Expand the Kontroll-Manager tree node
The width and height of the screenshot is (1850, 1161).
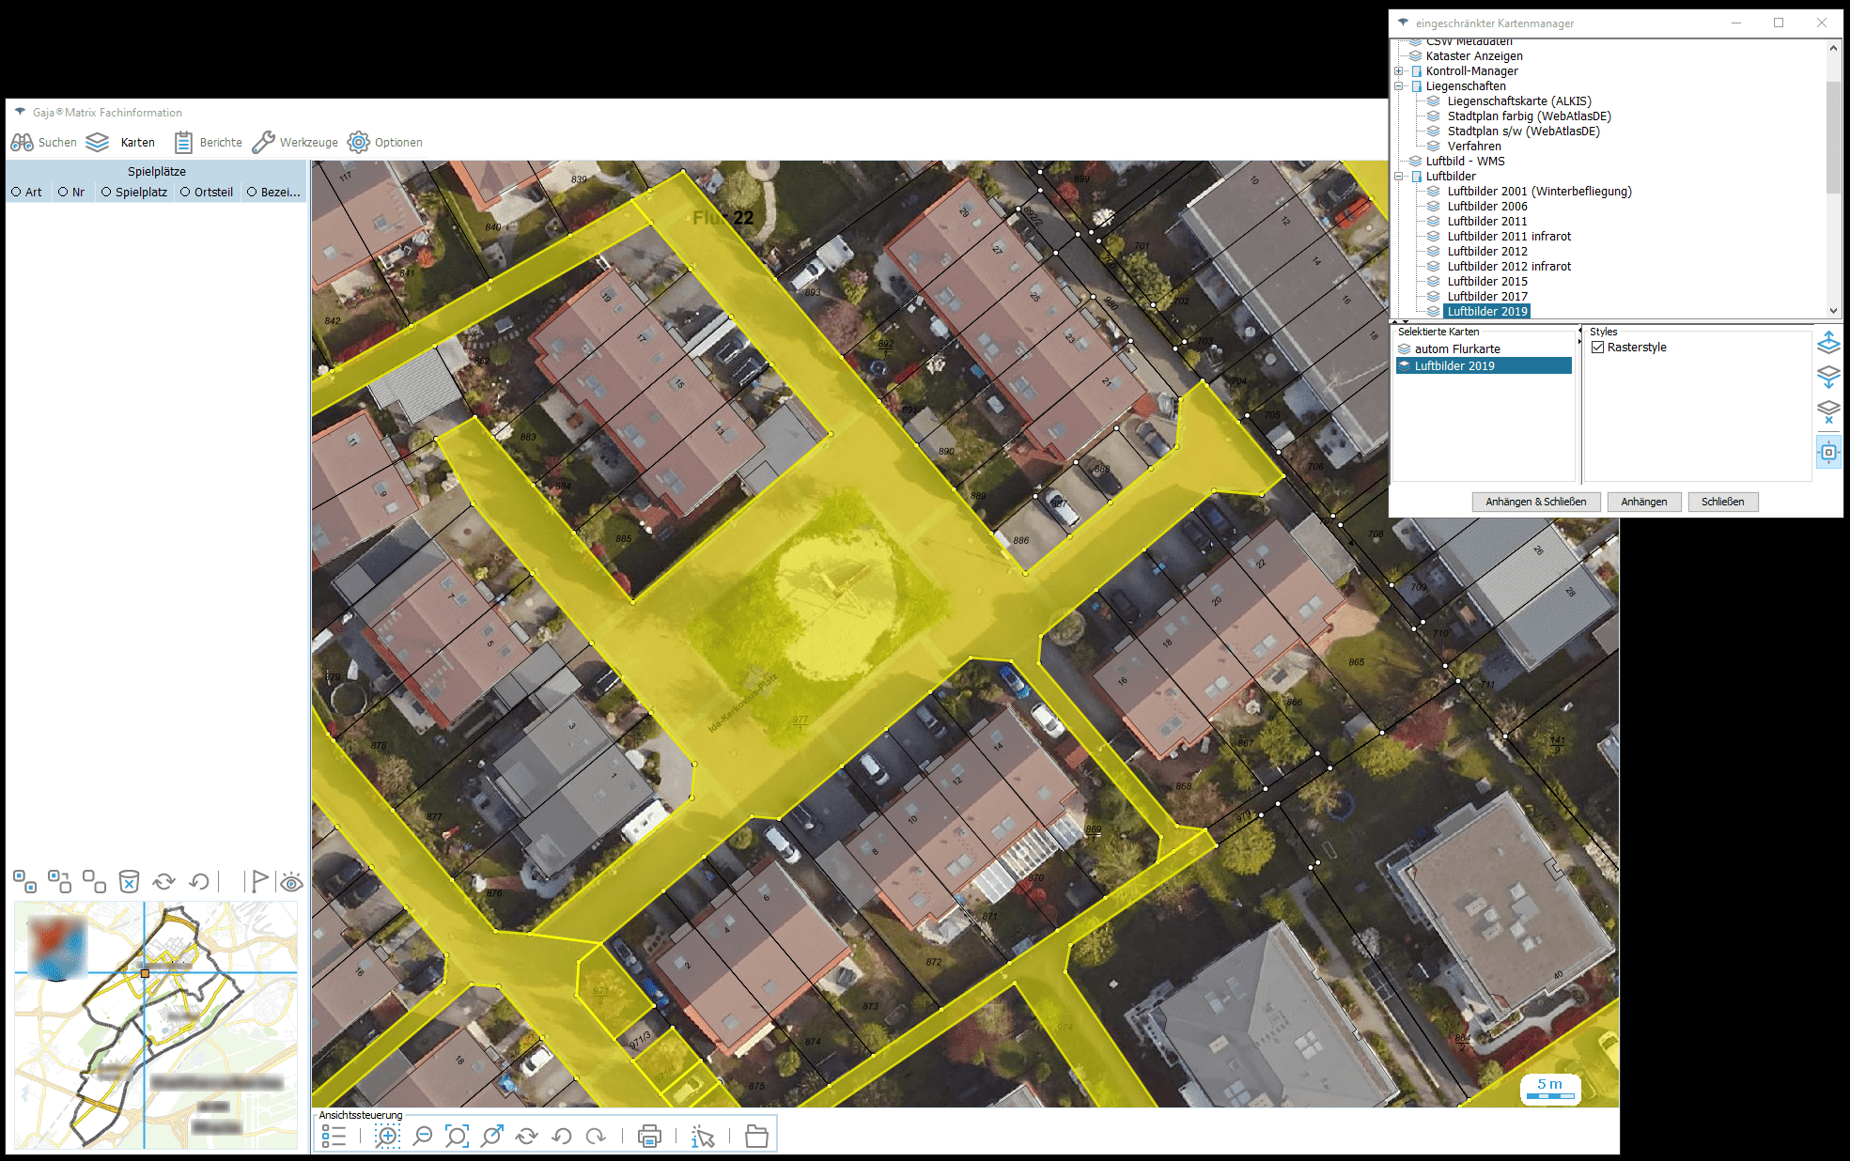click(1399, 71)
